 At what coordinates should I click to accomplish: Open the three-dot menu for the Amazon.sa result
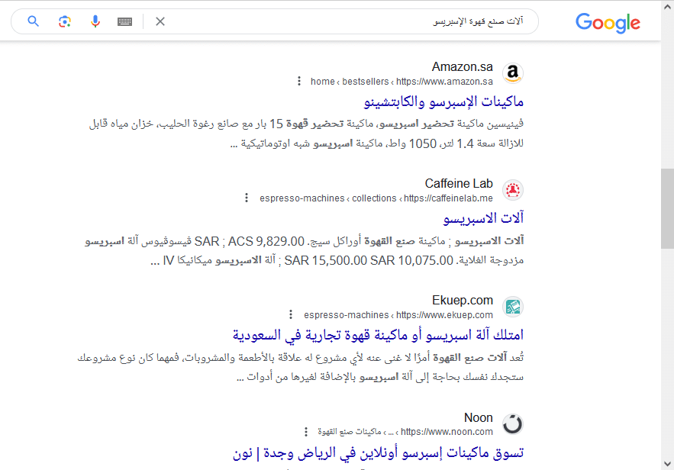299,81
